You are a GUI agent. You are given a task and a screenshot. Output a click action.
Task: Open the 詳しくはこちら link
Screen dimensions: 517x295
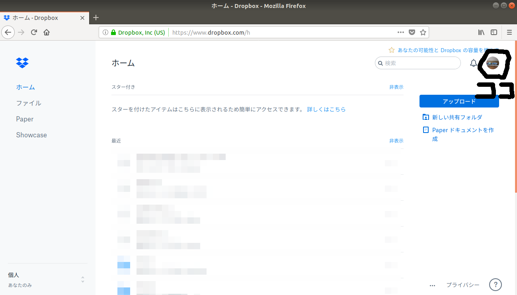(x=326, y=109)
